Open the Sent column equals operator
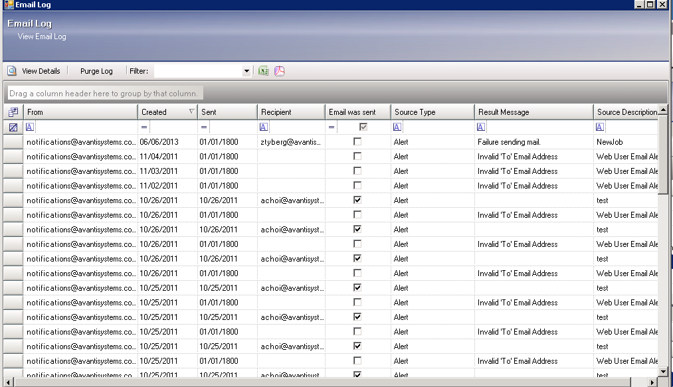This screenshot has width=673, height=387. point(204,127)
